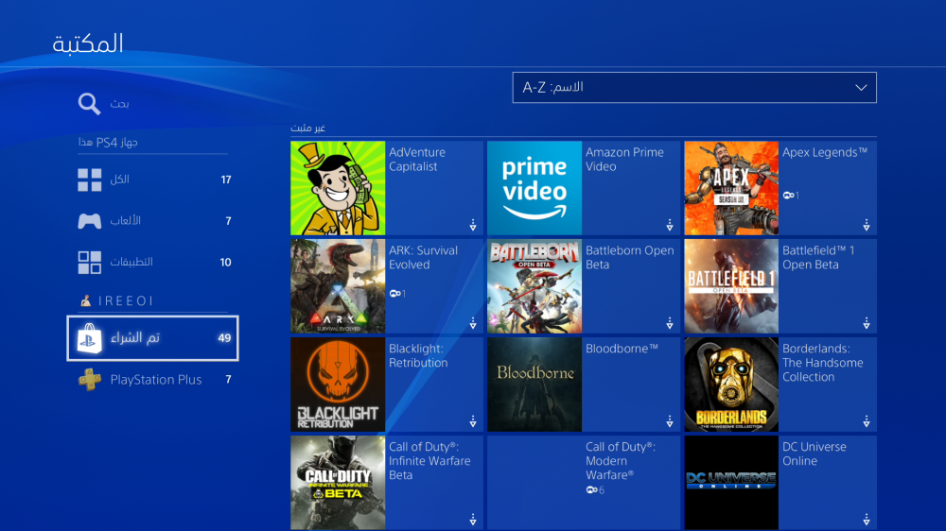Click download icon on Bloodborne tile

coord(670,421)
